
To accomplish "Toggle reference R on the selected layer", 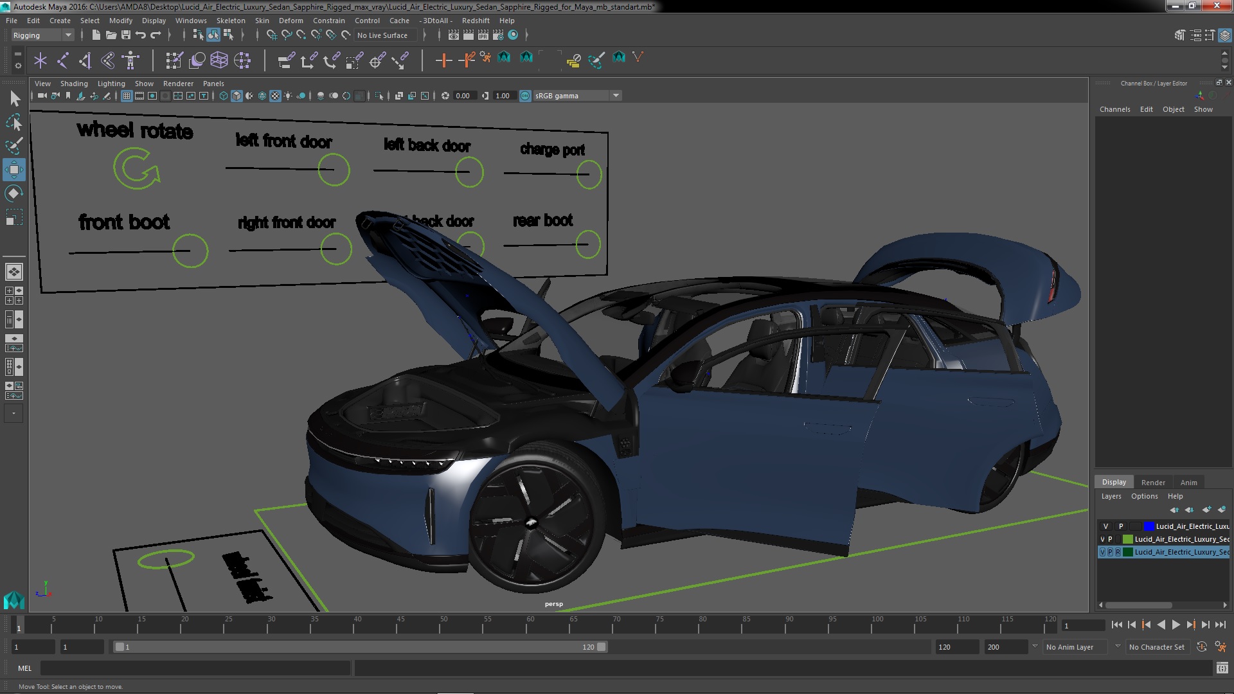I will [x=1118, y=552].
